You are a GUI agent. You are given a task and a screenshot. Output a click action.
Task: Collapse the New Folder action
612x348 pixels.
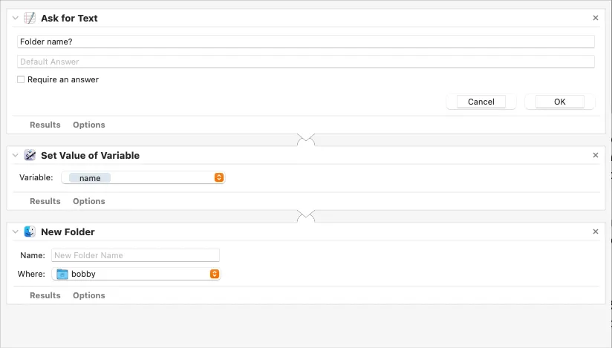click(x=15, y=232)
